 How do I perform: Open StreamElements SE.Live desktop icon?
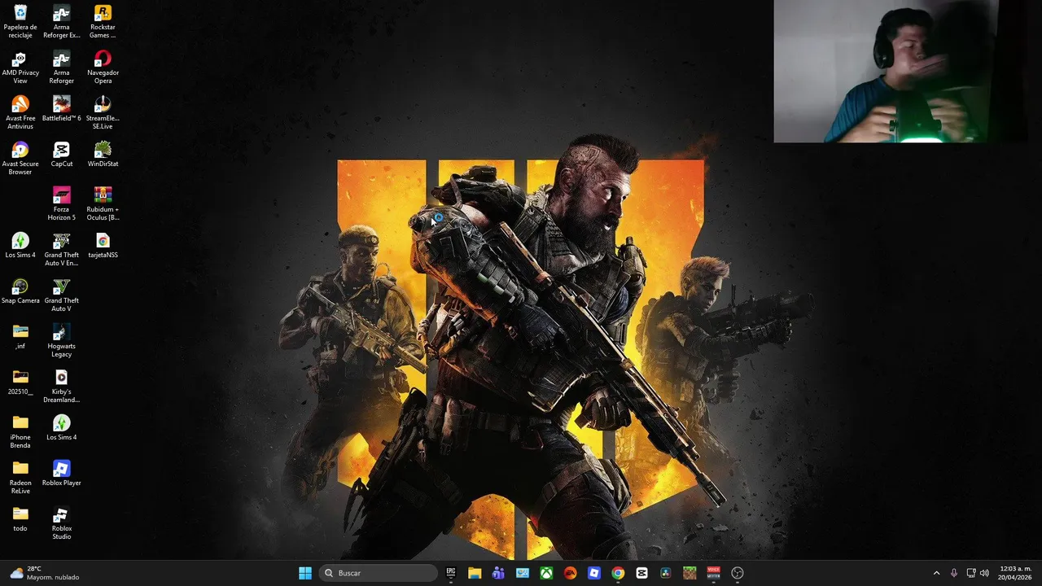[103, 112]
